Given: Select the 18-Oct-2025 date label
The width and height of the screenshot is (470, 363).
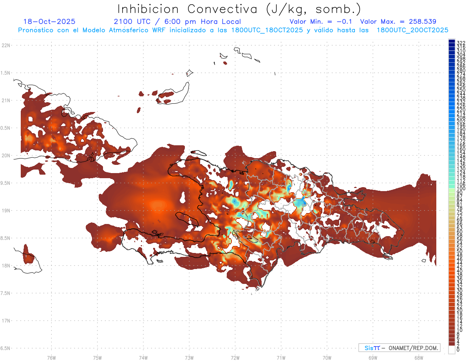Looking at the screenshot, I should [x=49, y=22].
